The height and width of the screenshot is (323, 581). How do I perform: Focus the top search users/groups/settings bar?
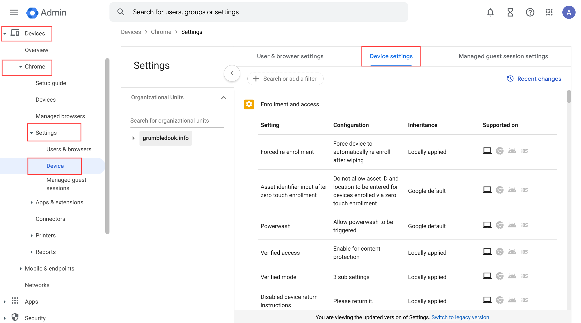click(259, 12)
